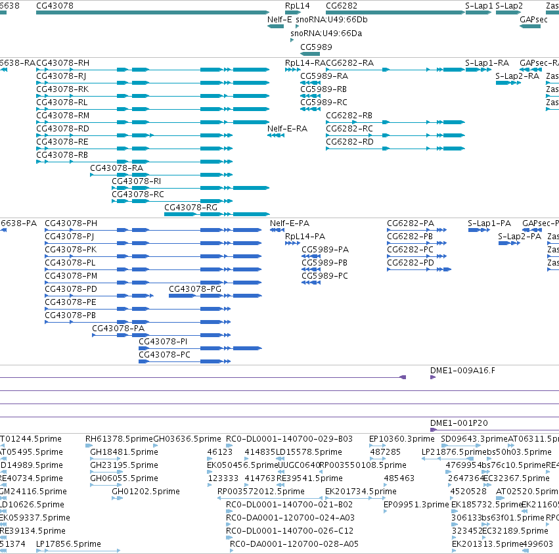Image resolution: width=559 pixels, height=554 pixels.
Task: Click transcript label CG43078-RC
Action: coord(138,195)
